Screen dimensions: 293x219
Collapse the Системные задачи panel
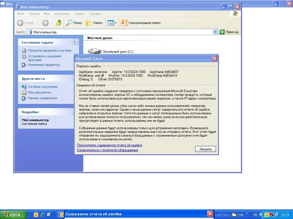75,42
